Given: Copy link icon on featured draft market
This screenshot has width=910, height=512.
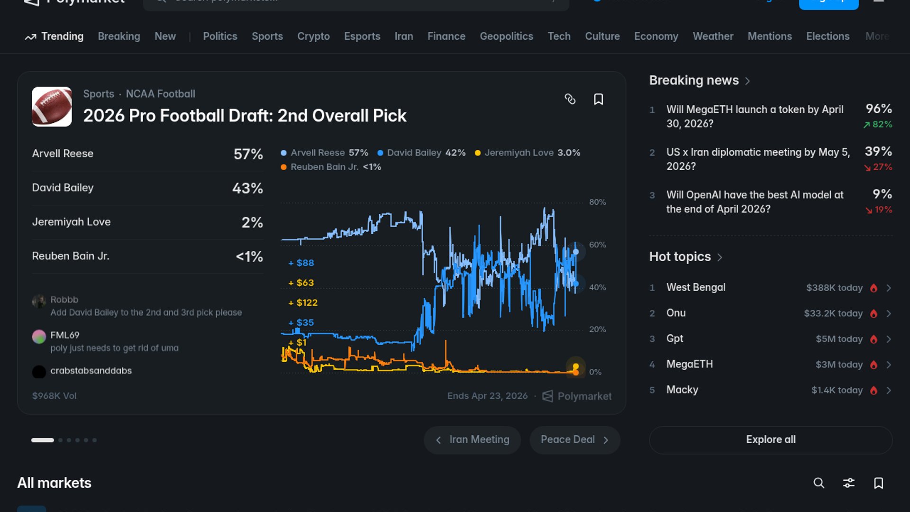Looking at the screenshot, I should [570, 99].
